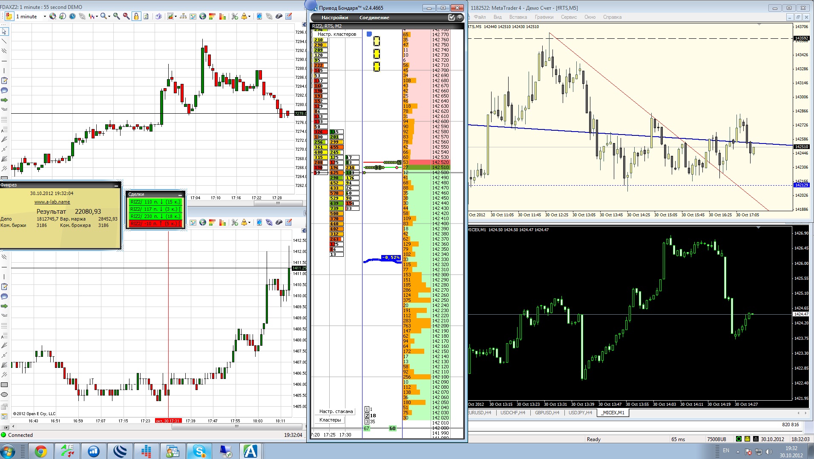This screenshot has width=814, height=459.
Task: Click the globe chart icon in top toolbar
Action: [x=203, y=17]
